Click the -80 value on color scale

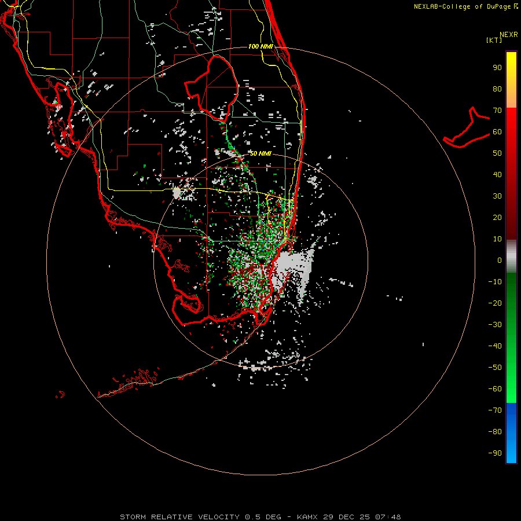(495, 432)
